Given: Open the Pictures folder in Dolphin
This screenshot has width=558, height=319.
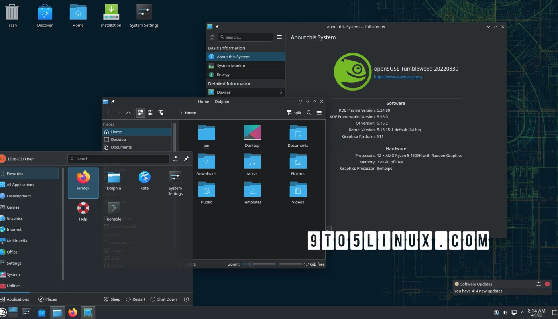Looking at the screenshot, I should 298,165.
